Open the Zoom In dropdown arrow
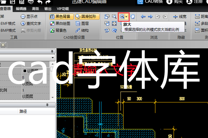This screenshot has width=208, height=138. click(126, 17)
